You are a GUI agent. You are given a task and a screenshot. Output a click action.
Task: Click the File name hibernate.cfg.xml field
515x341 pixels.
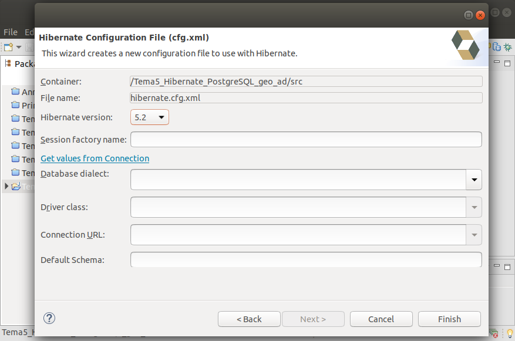point(306,98)
